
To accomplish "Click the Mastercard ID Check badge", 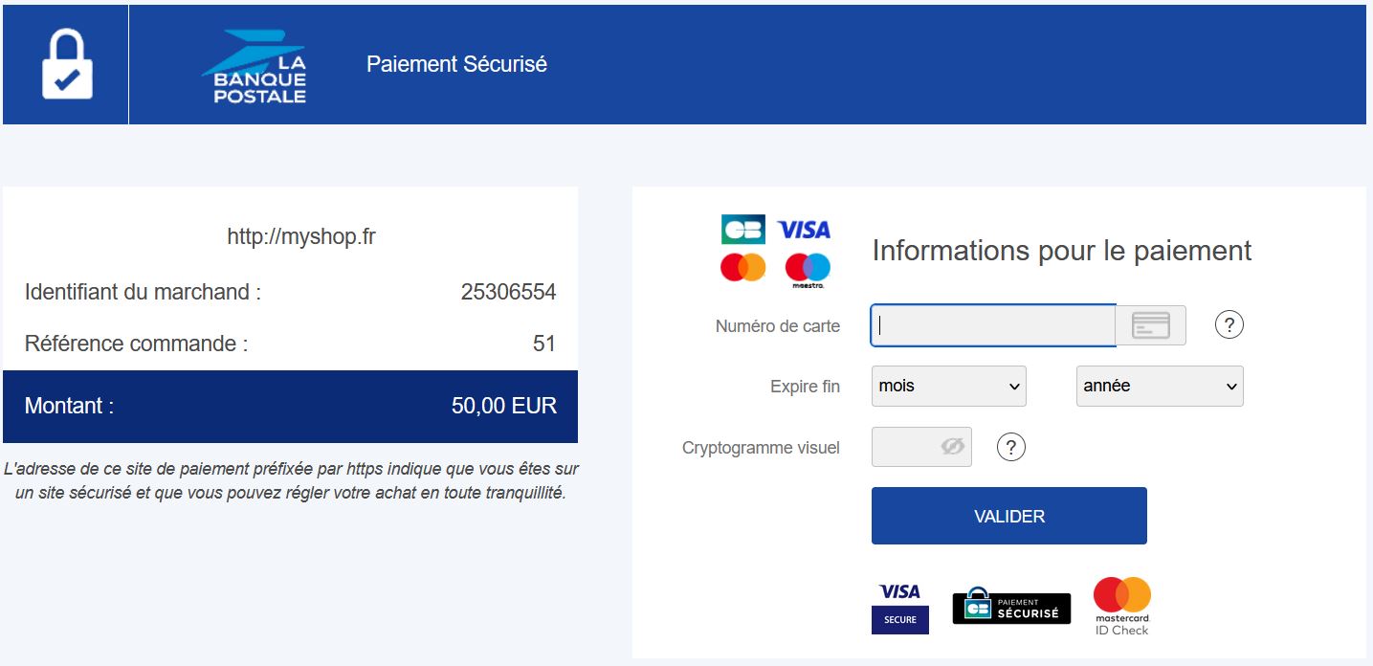I will click(x=1122, y=606).
